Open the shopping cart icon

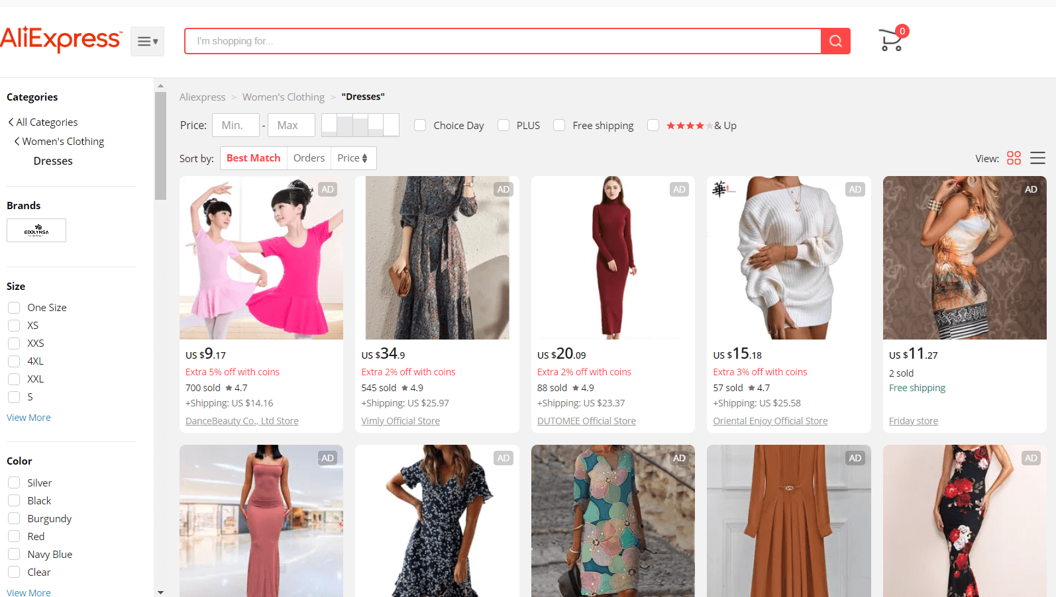(x=892, y=40)
